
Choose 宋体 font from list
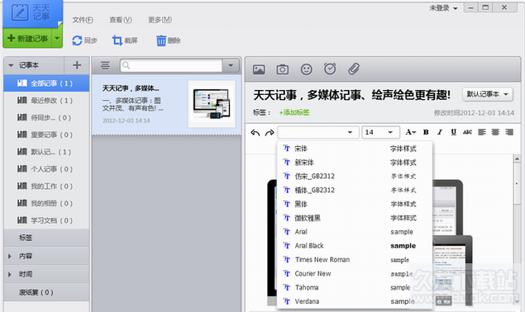click(x=355, y=149)
